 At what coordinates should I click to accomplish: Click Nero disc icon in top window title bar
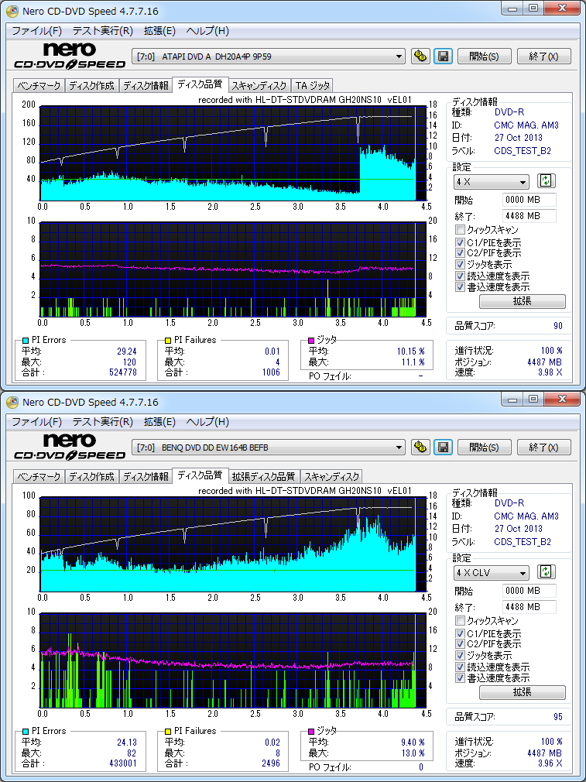(12, 10)
